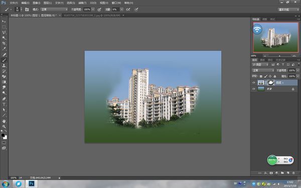Open the Filter (滤镜) menu
Viewport: 301px width, 188px height.
click(82, 3)
